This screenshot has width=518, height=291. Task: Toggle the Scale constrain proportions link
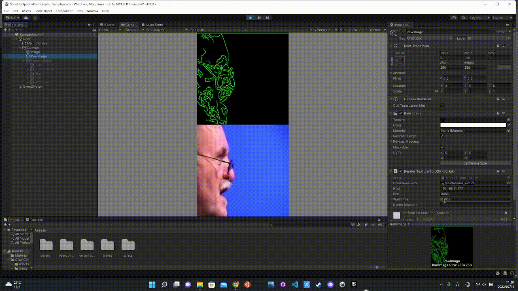[436, 91]
